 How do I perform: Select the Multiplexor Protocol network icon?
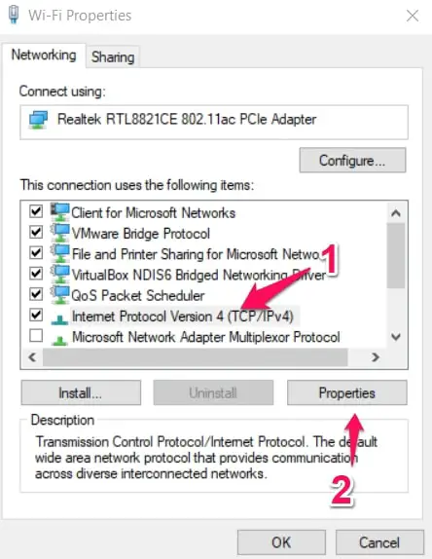(x=59, y=340)
